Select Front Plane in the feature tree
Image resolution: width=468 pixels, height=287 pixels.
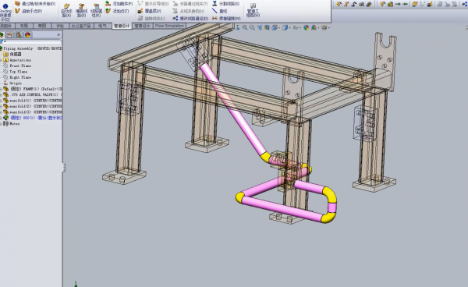(x=20, y=66)
